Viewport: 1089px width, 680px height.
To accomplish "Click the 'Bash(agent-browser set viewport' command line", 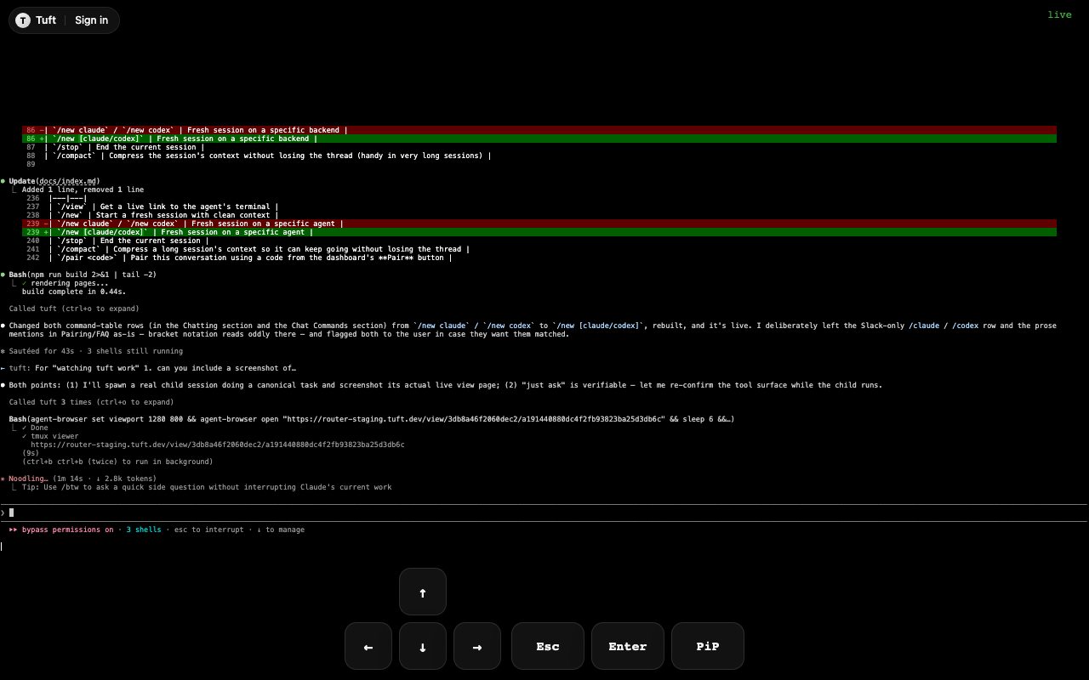I will pos(372,419).
